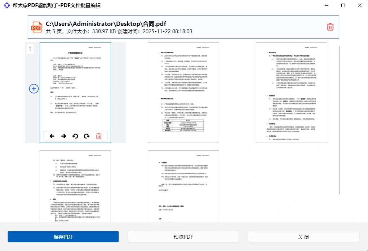This screenshot has height=251, width=368.
Task: Move page 1 forward with right arrow icon
Action: [x=63, y=136]
